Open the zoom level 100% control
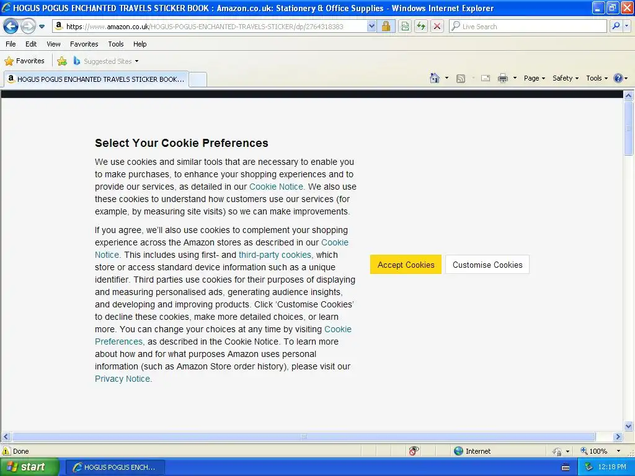 (x=600, y=451)
